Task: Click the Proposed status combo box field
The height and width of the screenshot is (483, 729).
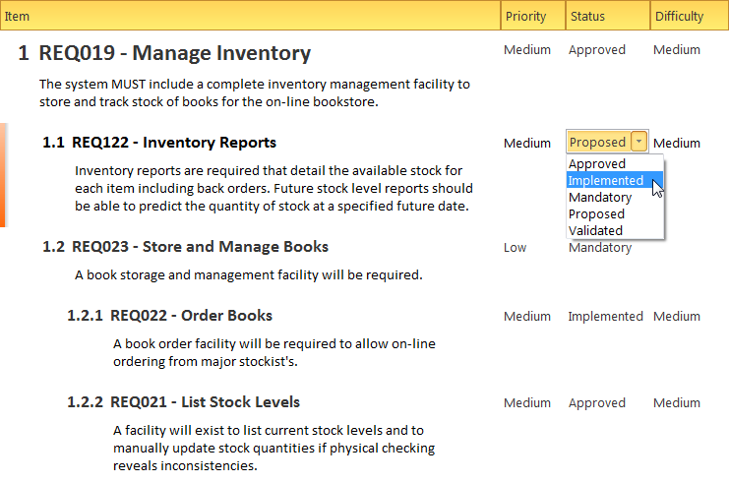Action: click(x=597, y=143)
